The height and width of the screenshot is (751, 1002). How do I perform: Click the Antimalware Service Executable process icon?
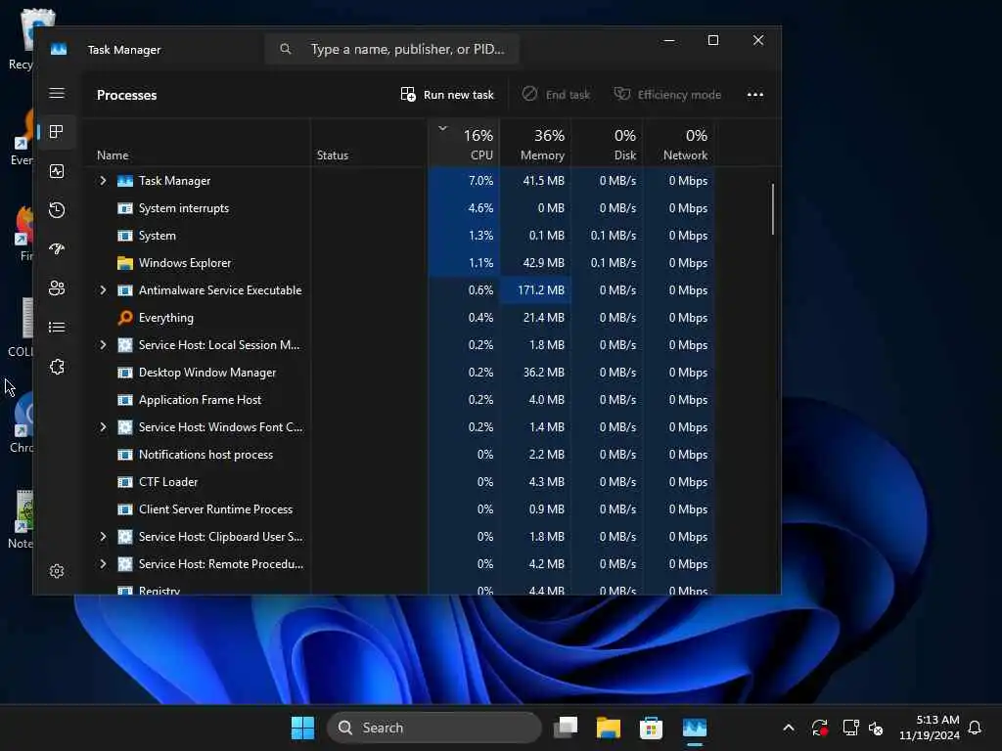tap(125, 290)
